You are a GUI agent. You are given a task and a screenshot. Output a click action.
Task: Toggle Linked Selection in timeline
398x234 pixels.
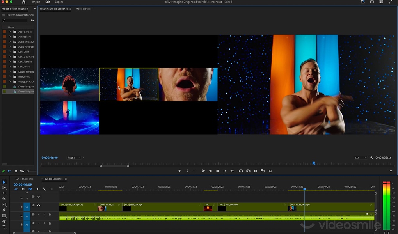click(x=30, y=189)
